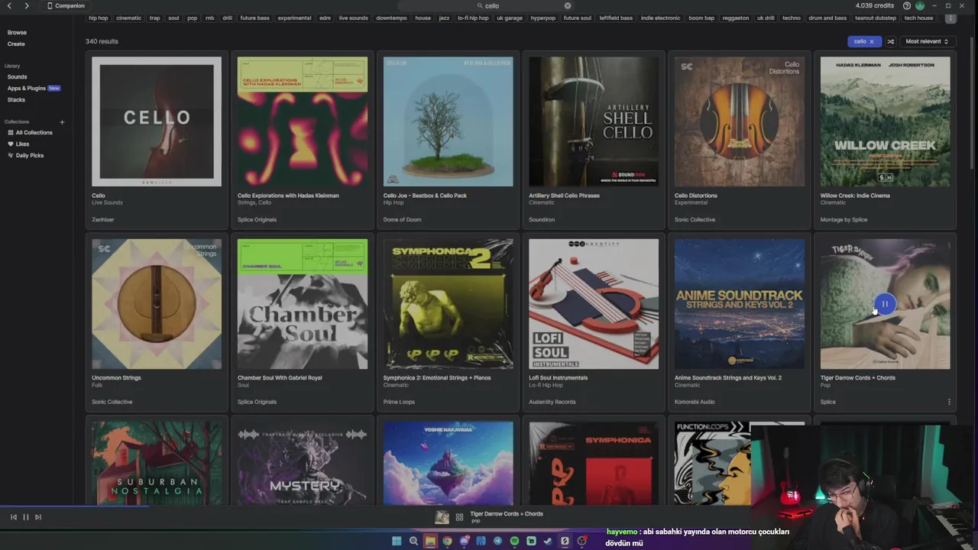Filter results by hip hop tag
978x550 pixels.
tap(98, 18)
